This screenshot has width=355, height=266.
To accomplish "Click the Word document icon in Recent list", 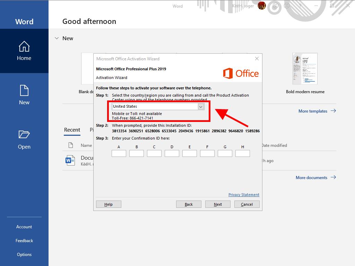I will tap(70, 160).
